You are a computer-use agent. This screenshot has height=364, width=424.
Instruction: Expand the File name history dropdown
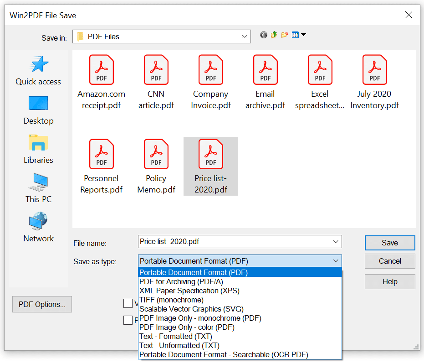tap(336, 242)
